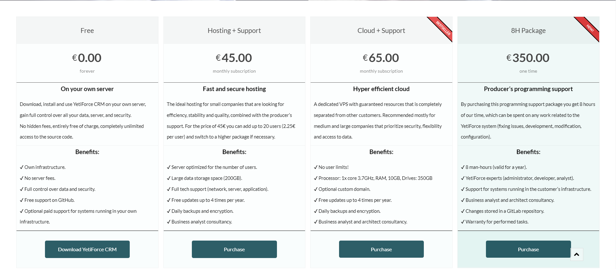616x269 pixels.
Task: Click the checkmark beside "No user limits!"
Action: (x=316, y=167)
